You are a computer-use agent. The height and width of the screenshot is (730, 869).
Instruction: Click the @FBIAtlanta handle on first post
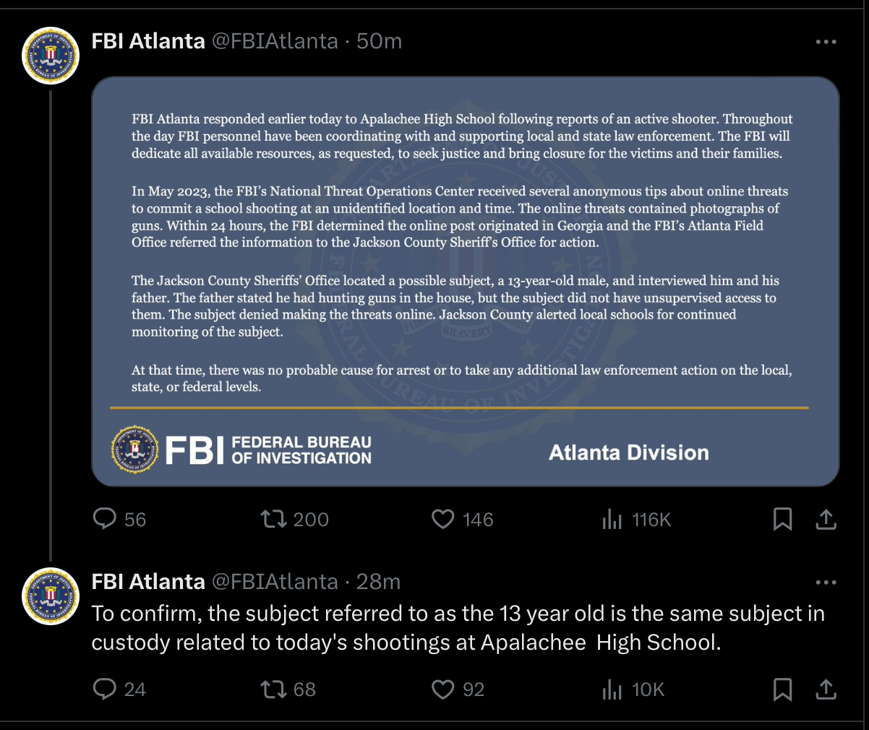click(275, 41)
